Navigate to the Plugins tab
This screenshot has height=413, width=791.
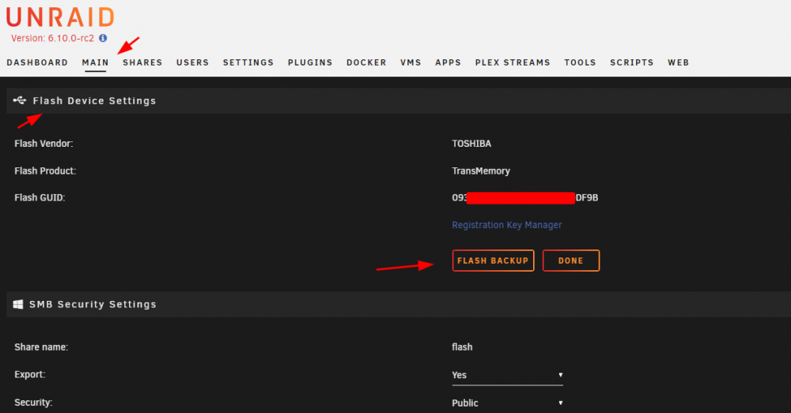coord(310,62)
